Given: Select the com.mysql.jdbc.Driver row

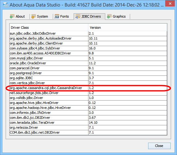Looking at the screenshot, I should (x=88, y=58).
